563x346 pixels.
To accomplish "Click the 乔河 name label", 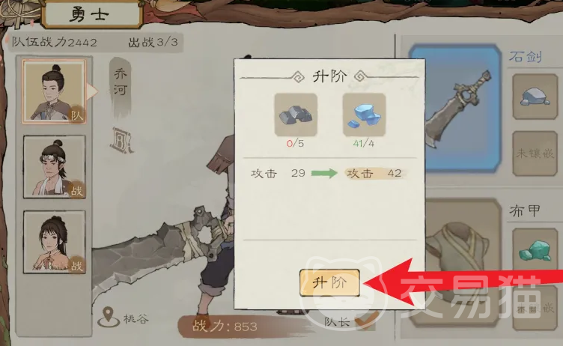I will click(121, 82).
